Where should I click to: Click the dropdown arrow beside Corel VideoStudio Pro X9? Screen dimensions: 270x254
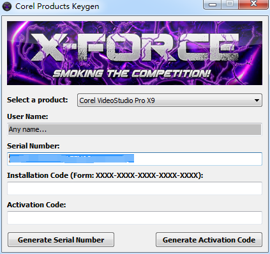(x=257, y=100)
